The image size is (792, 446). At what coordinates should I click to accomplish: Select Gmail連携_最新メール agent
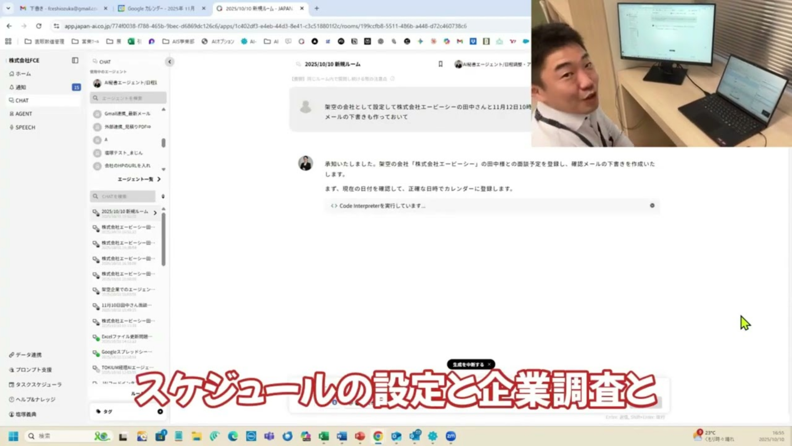(127, 114)
